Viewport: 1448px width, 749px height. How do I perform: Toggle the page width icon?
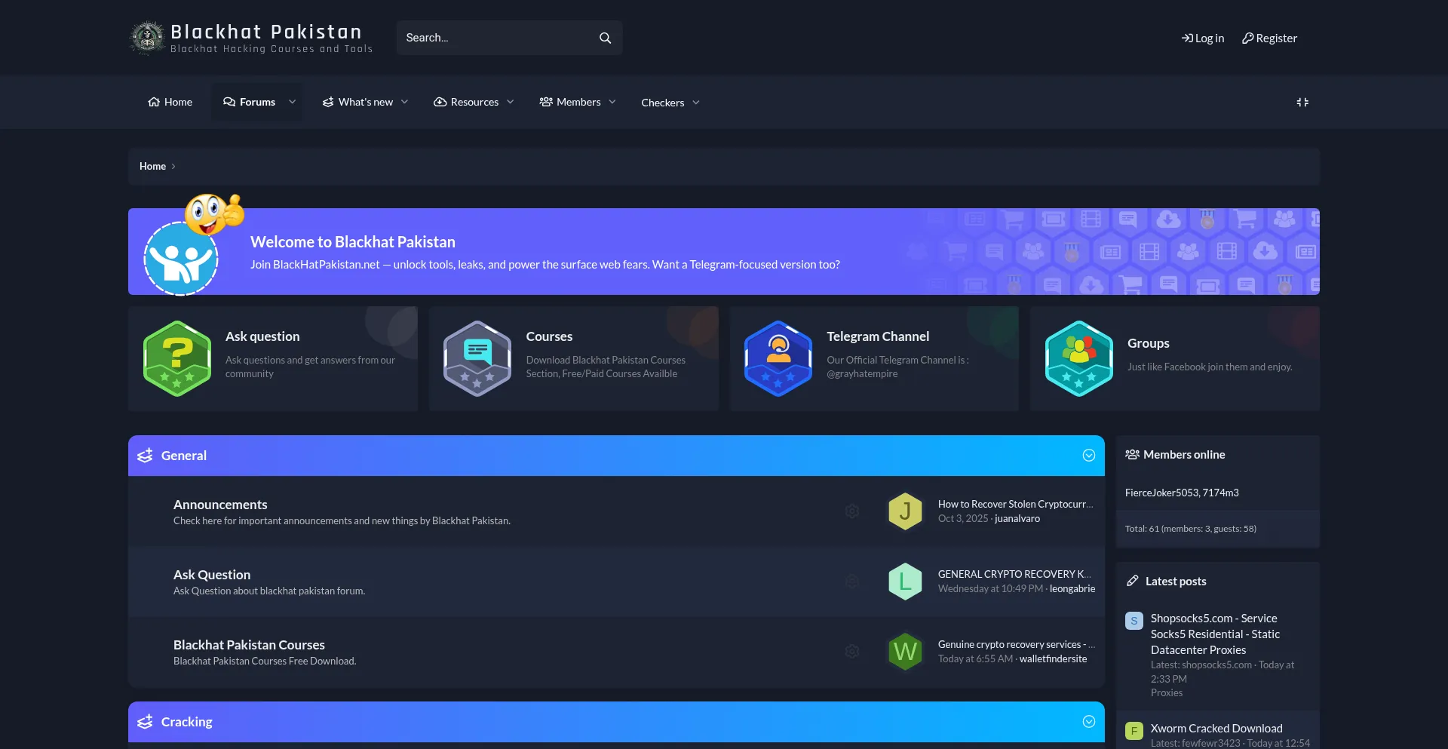pyautogui.click(x=1302, y=102)
